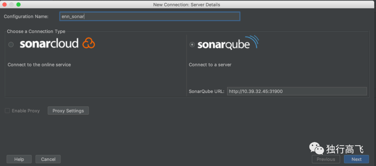Select the SonarQube connection type radio button

(x=192, y=45)
